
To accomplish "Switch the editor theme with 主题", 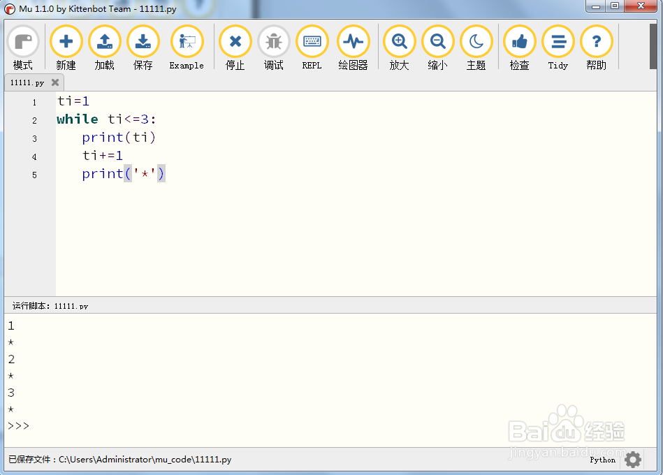I will coord(476,42).
